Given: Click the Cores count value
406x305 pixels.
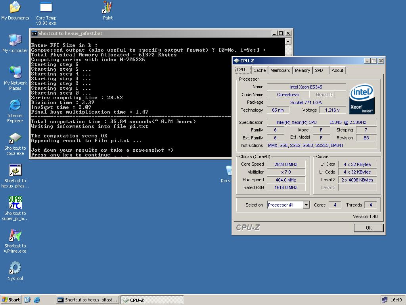Looking at the screenshot, I should pos(335,205).
